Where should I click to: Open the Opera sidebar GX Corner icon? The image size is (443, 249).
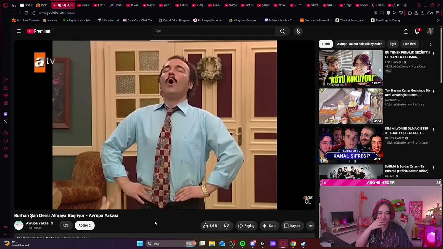[x=6, y=227]
